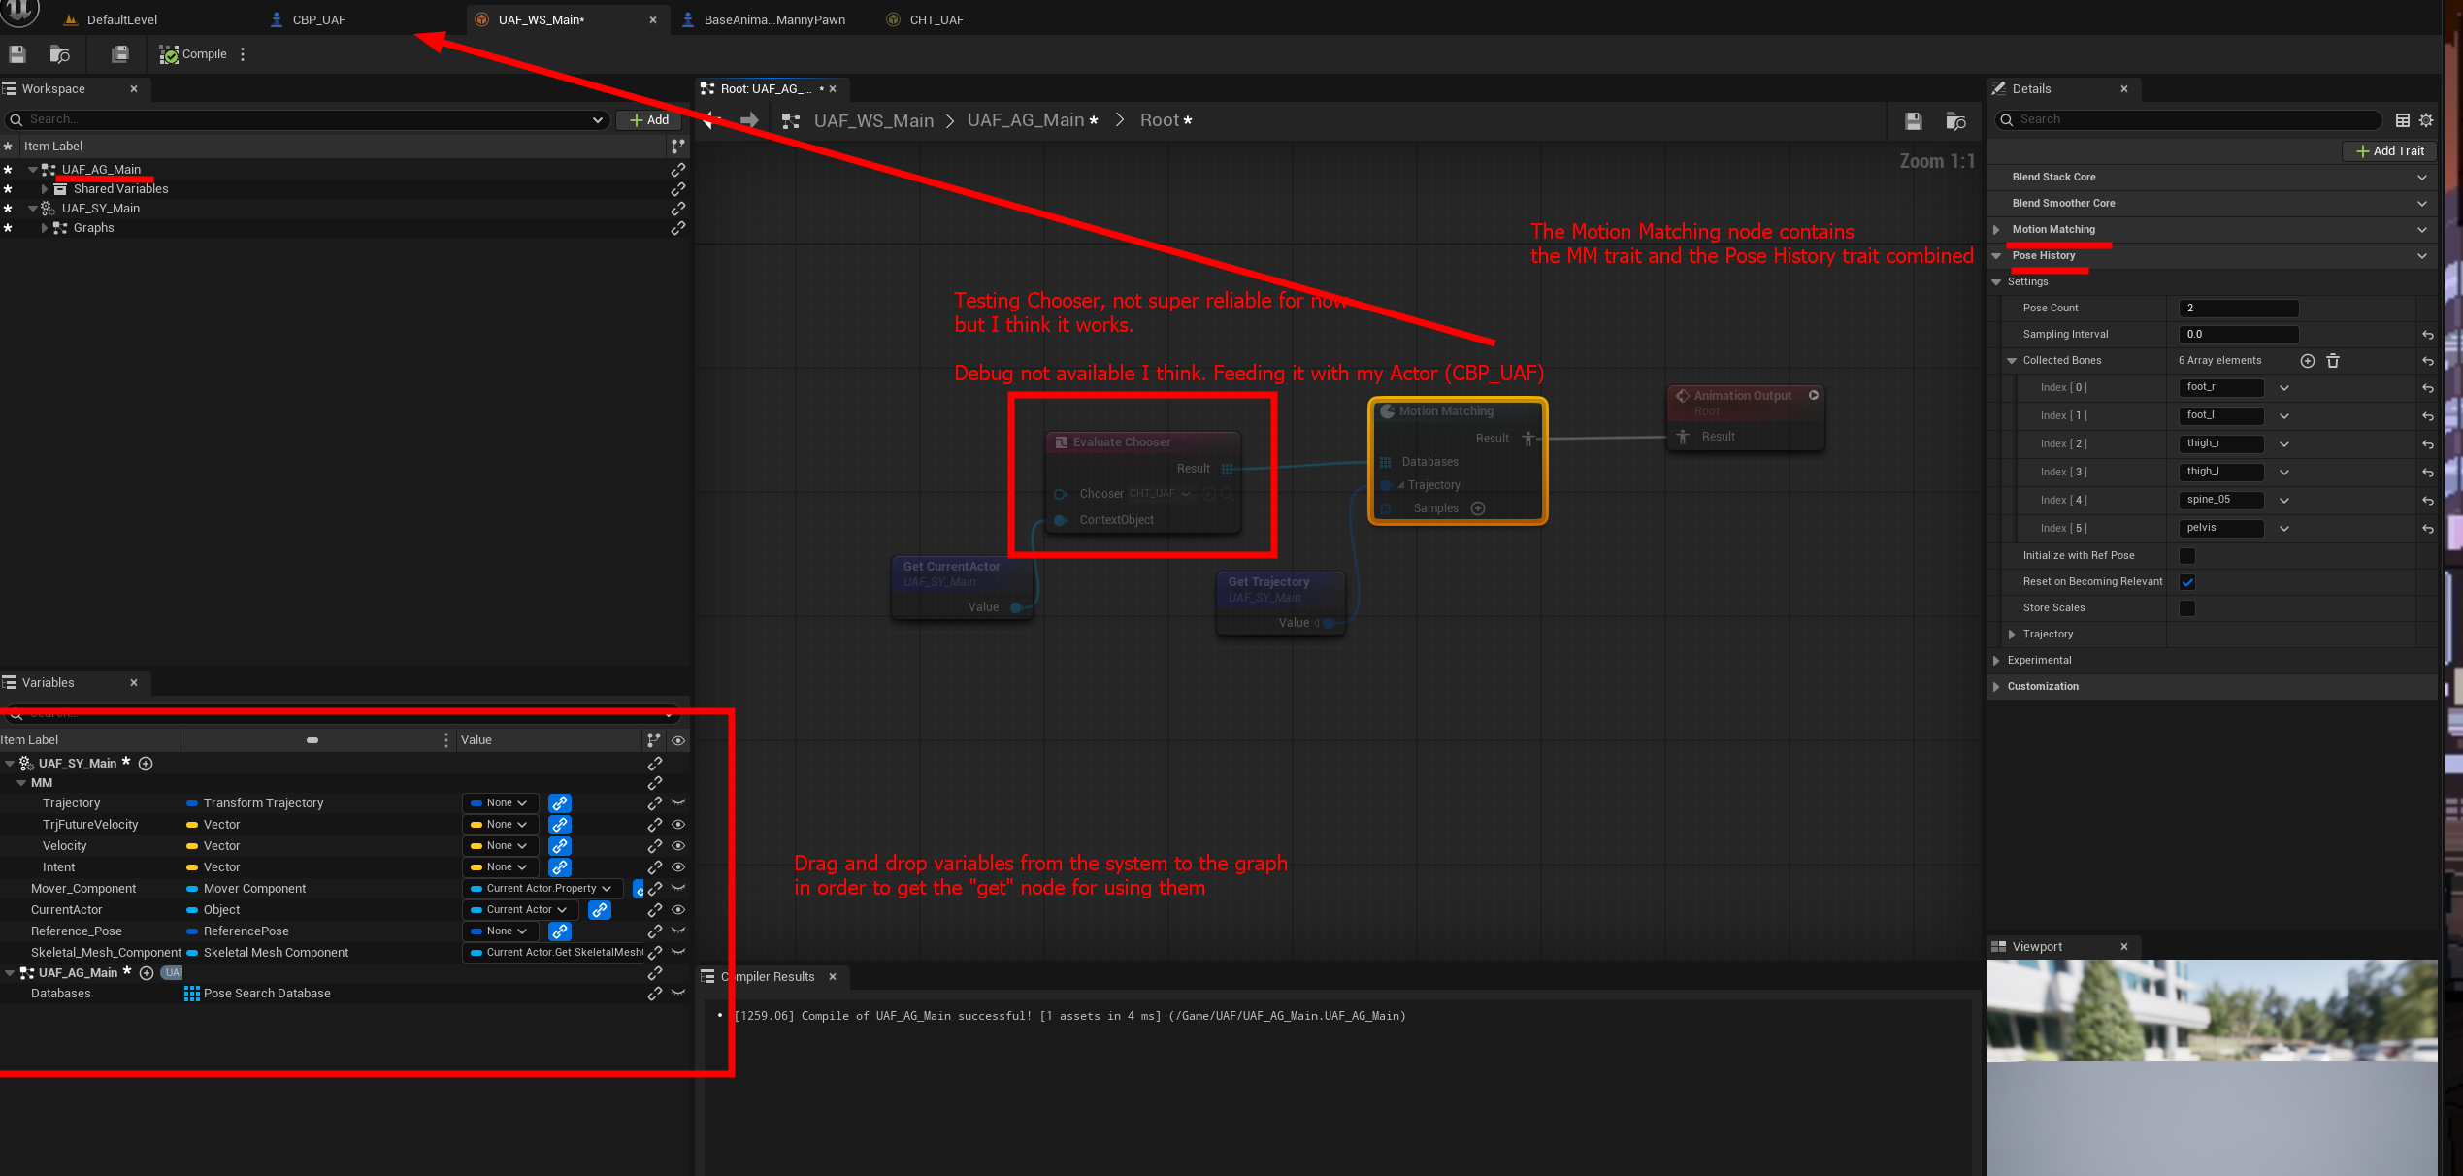
Task: Focus the Workspace search field
Action: pyautogui.click(x=306, y=119)
